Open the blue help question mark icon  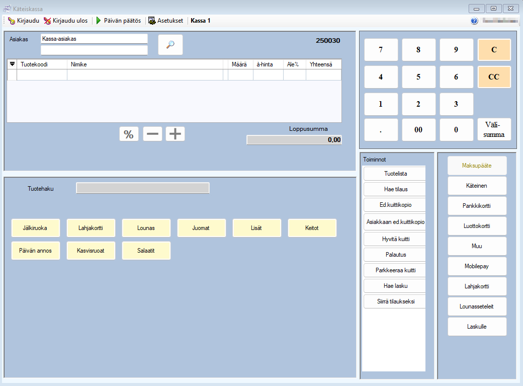[x=474, y=21]
